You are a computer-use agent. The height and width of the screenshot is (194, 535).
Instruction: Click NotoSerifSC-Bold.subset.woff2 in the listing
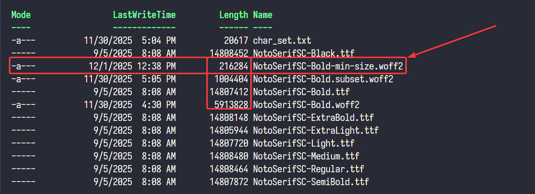[x=323, y=79]
